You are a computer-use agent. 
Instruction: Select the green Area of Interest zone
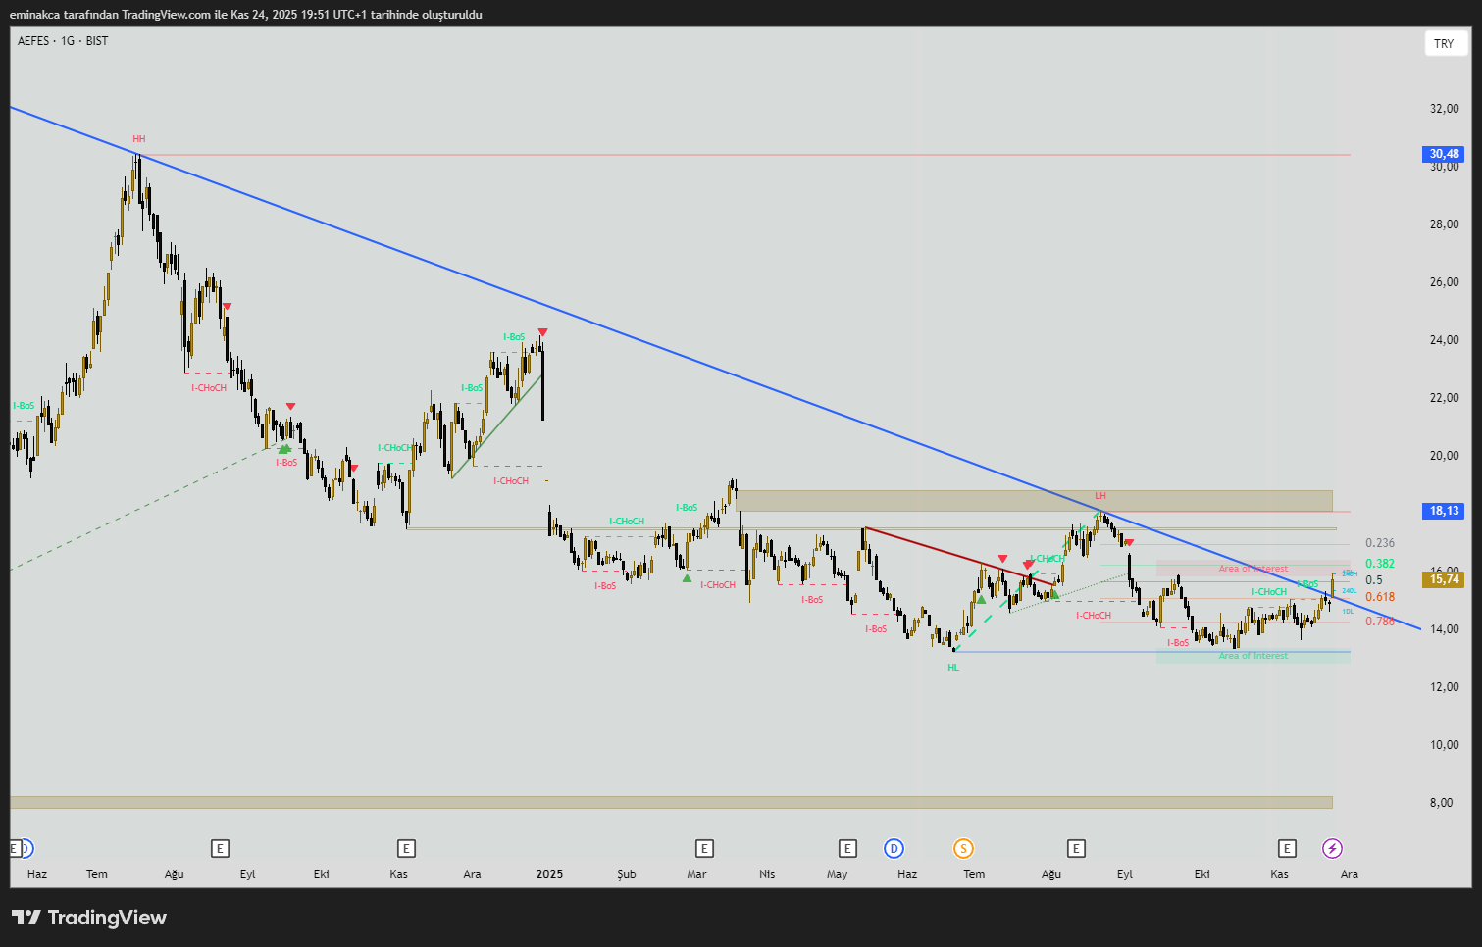click(x=1252, y=656)
